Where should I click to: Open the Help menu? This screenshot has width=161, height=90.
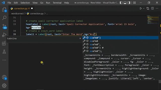pos(66,3)
